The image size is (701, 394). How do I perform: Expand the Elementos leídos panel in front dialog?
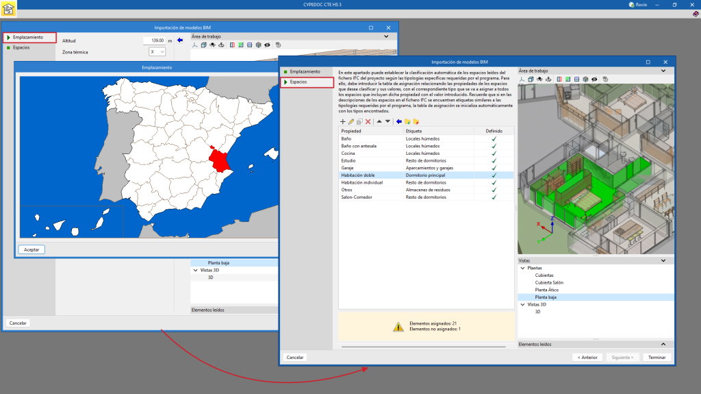coord(663,344)
